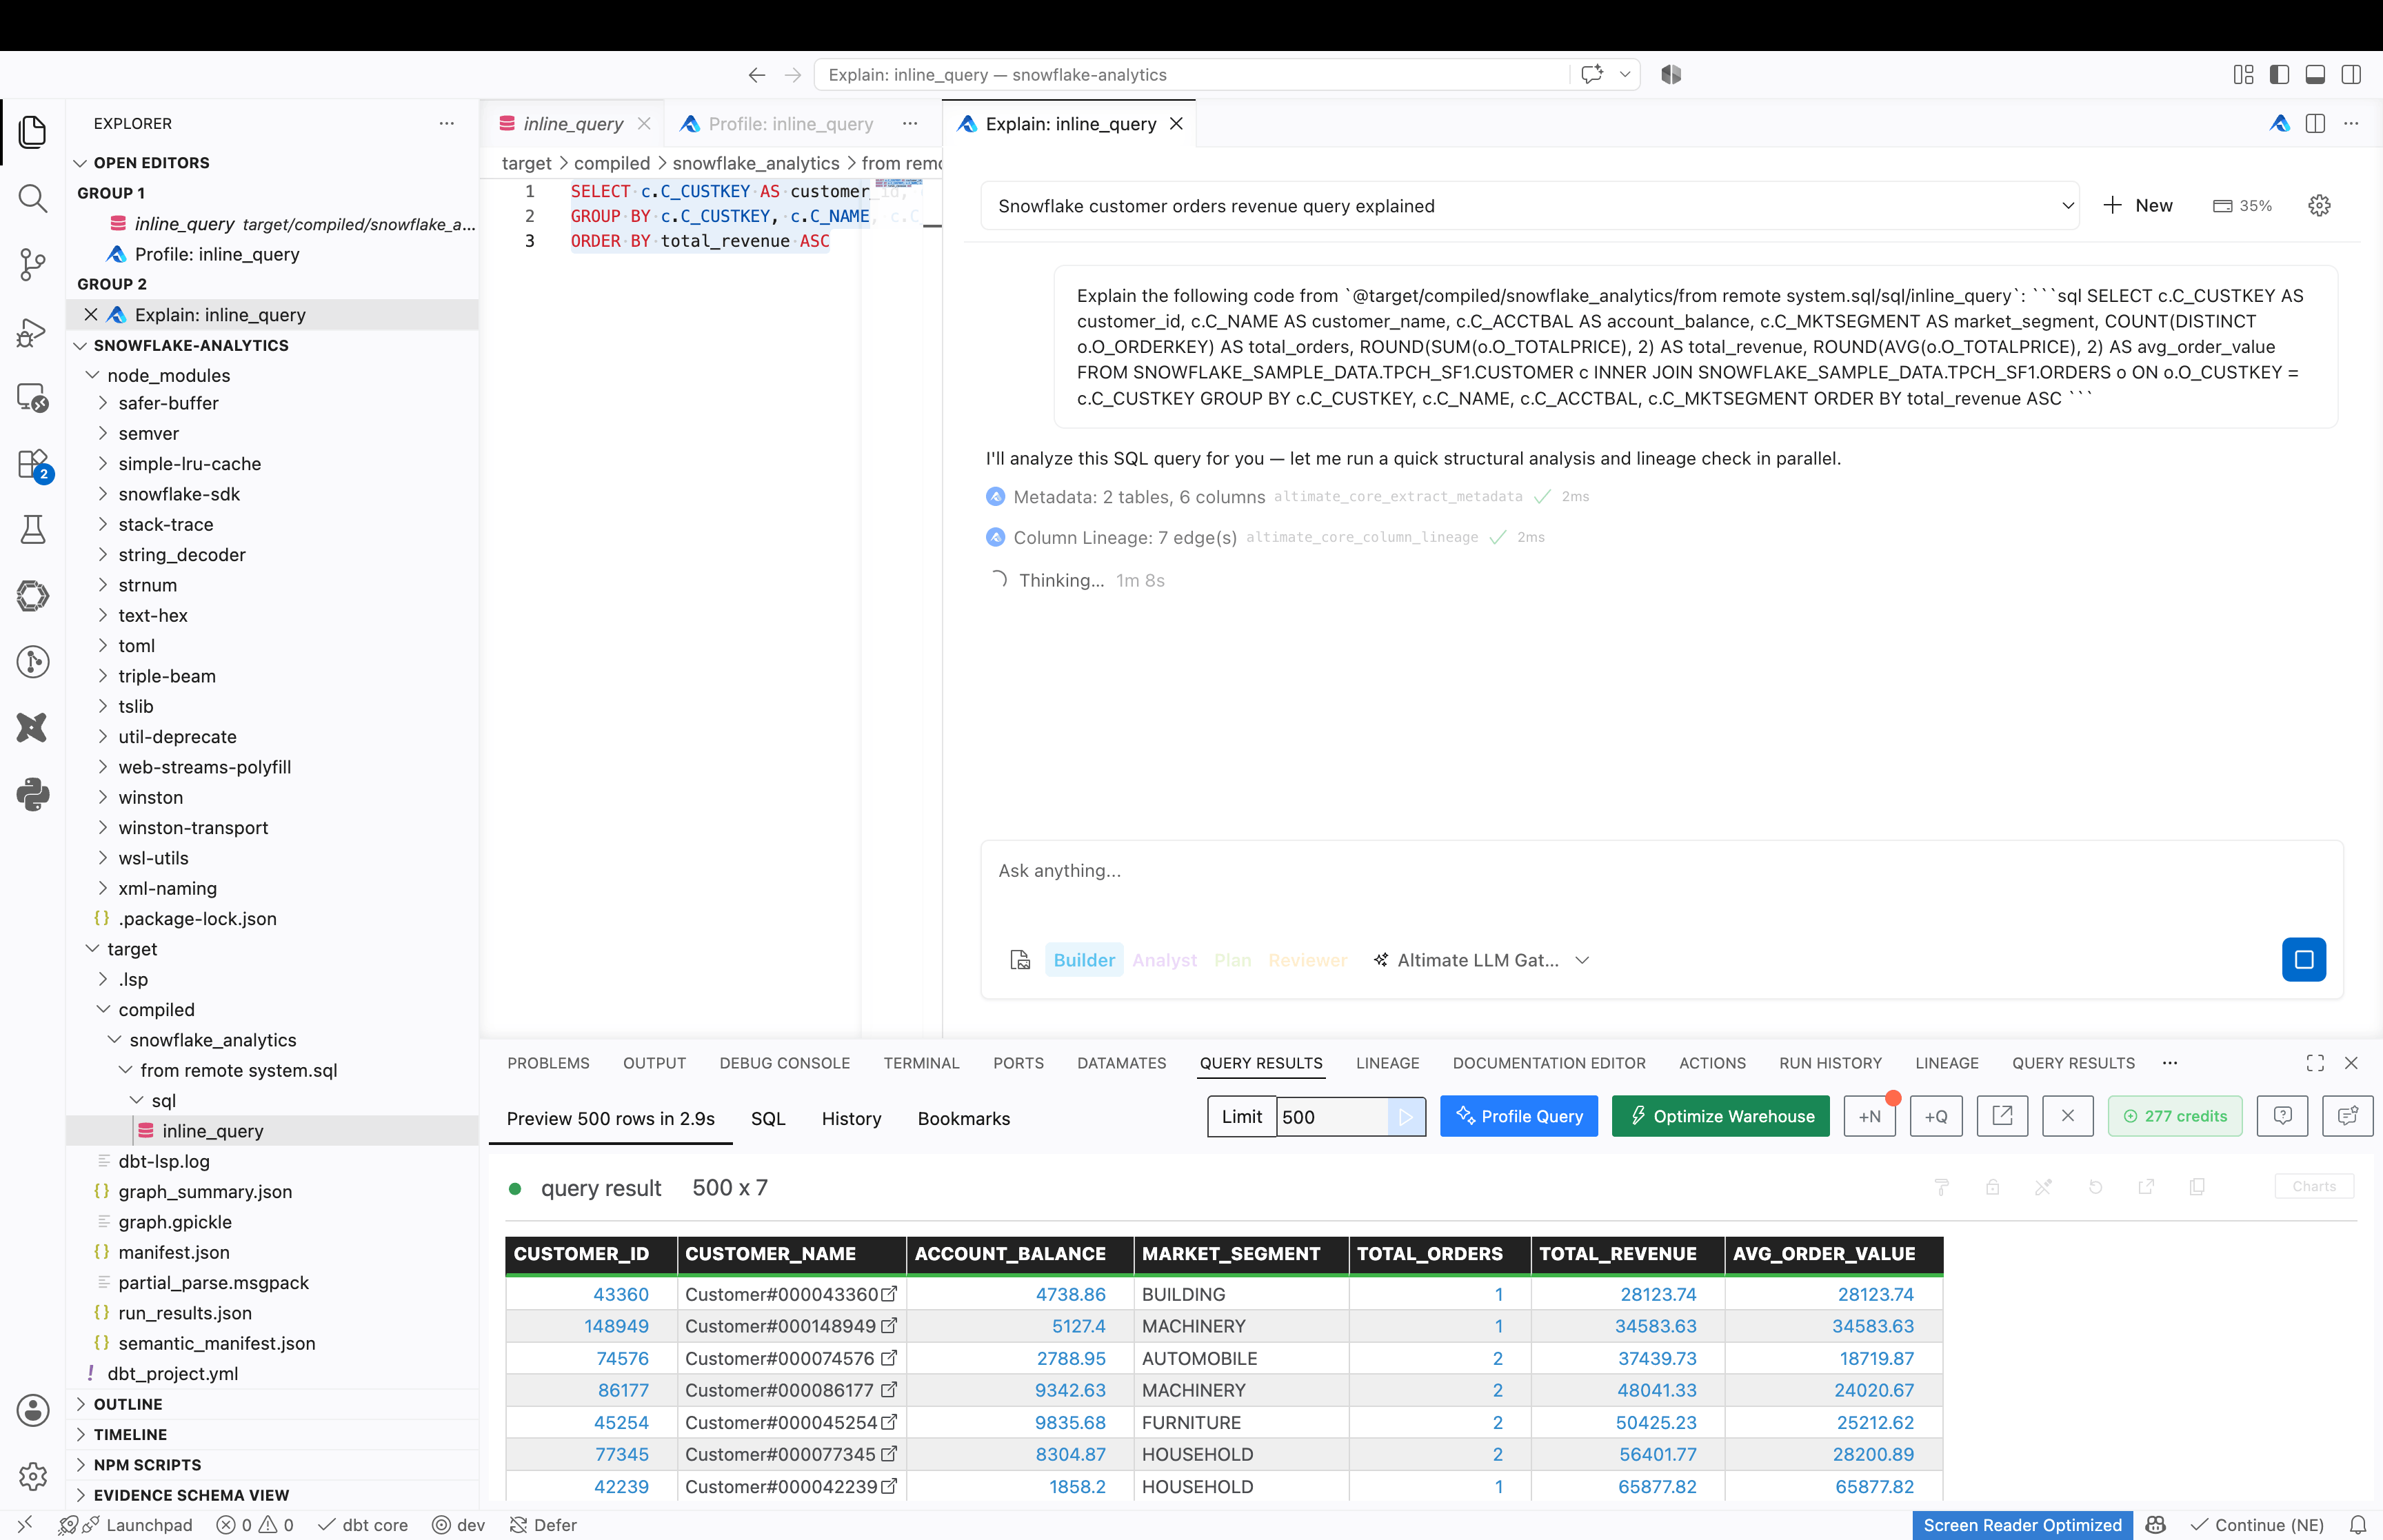This screenshot has height=1540, width=2383.
Task: Open Customer#000043360 external link icon
Action: pyautogui.click(x=889, y=1294)
